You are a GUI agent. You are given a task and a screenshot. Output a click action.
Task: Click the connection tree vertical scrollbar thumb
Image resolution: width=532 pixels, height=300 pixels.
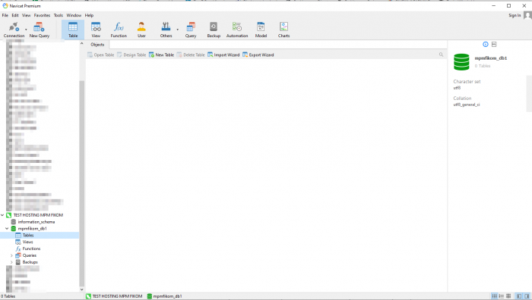coord(81,183)
